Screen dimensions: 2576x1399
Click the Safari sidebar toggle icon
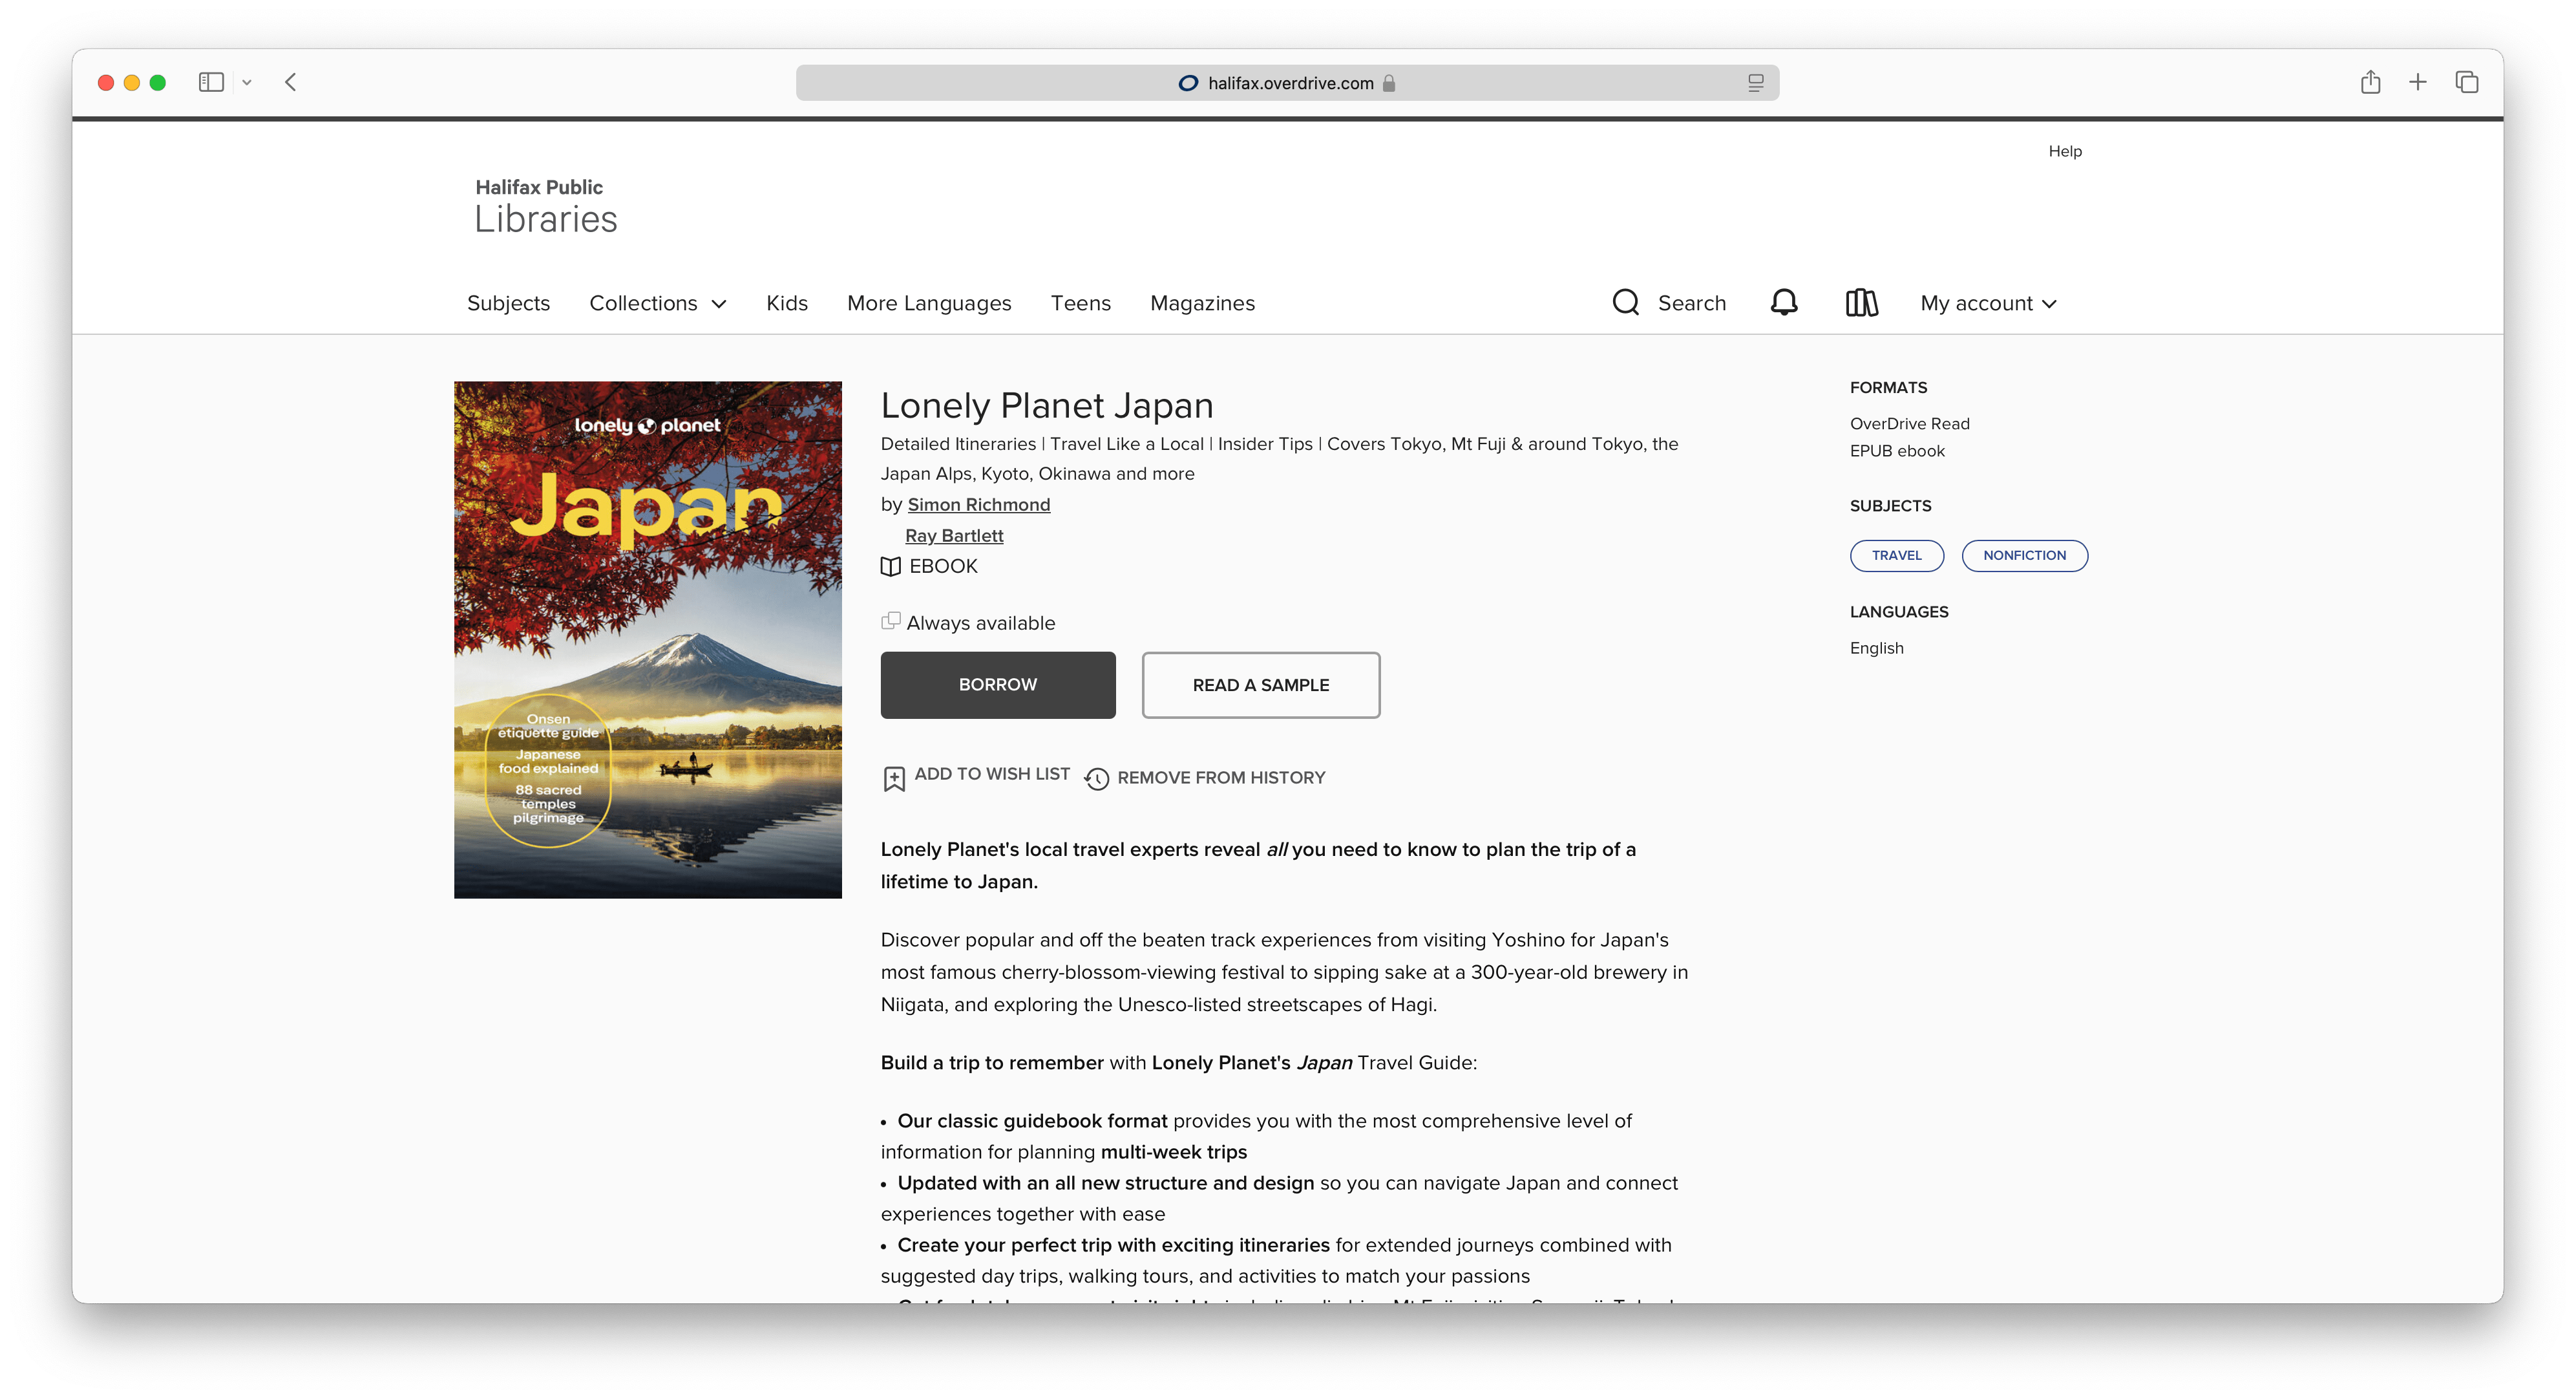coord(211,82)
